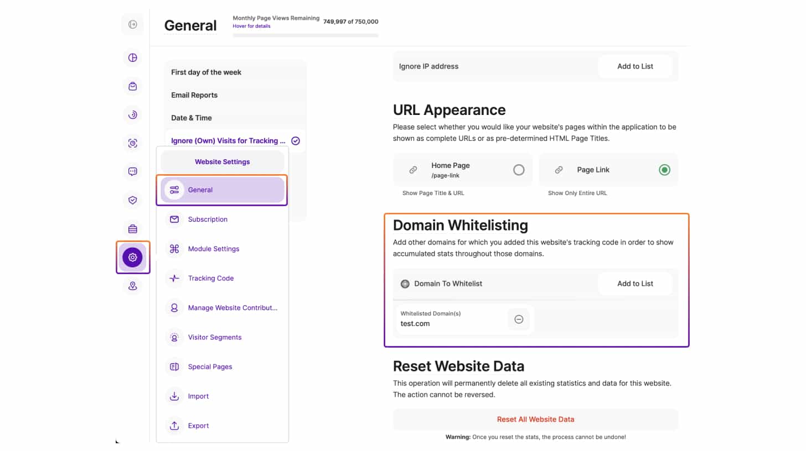Open the shopping bag icon in sidebar
The height and width of the screenshot is (451, 806).
click(x=132, y=86)
